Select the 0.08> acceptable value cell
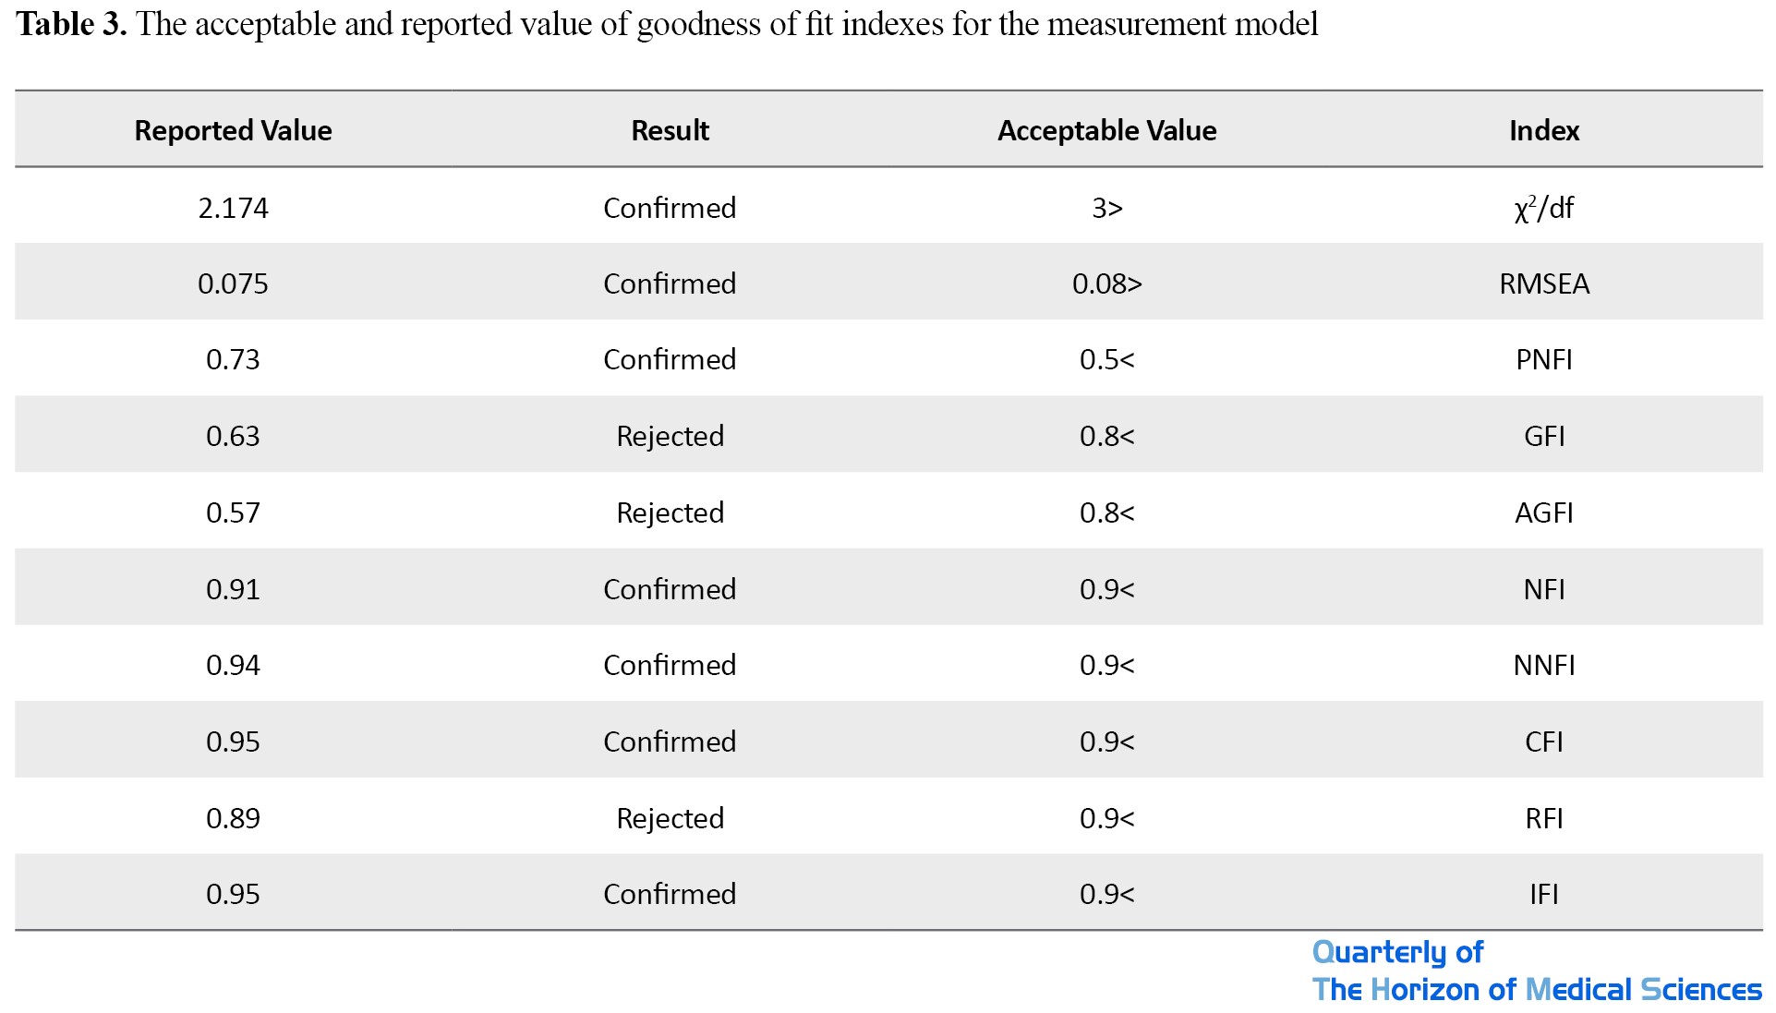Image resolution: width=1776 pixels, height=1013 pixels. 1106,283
